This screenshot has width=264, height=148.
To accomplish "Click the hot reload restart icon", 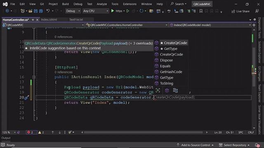I will pos(141,11).
